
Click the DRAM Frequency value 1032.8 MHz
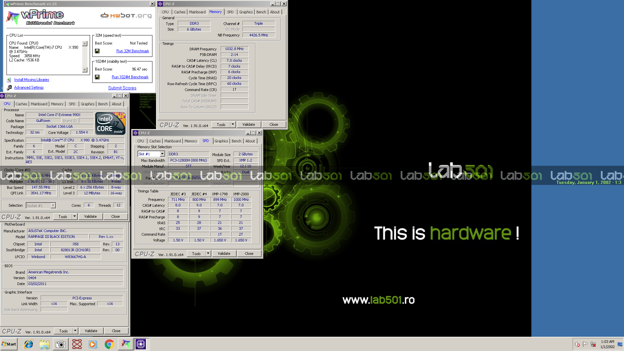234,49
